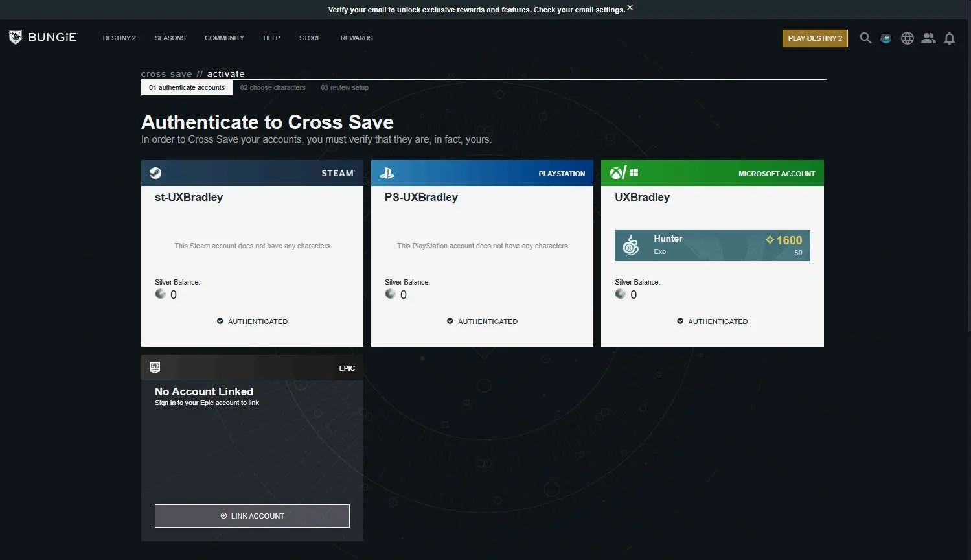Image resolution: width=971 pixels, height=560 pixels.
Task: Click the Bungie shield logo
Action: [16, 38]
